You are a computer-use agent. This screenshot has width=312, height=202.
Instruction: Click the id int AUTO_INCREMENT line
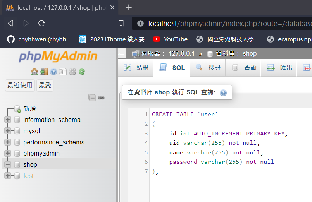click(228, 134)
